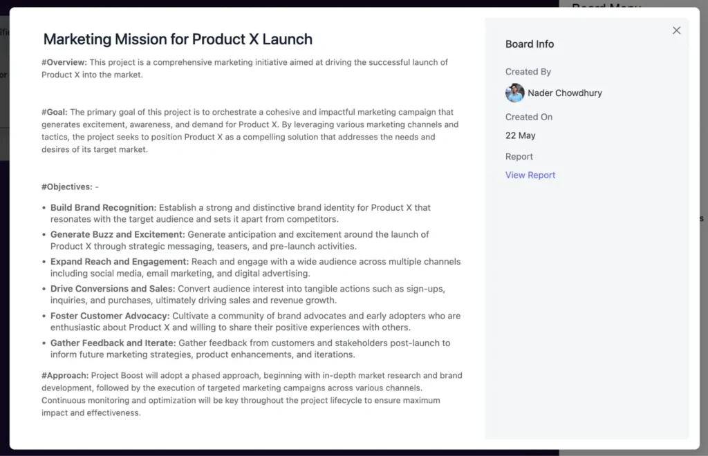Click the Created By label
The height and width of the screenshot is (456, 708).
point(528,72)
